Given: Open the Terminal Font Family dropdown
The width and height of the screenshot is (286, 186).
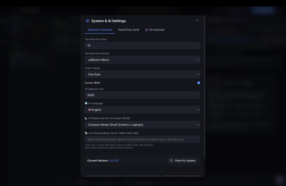Looking at the screenshot, I should pyautogui.click(x=142, y=60).
